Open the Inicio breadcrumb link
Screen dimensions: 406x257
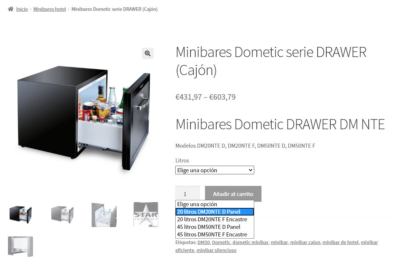pyautogui.click(x=22, y=9)
